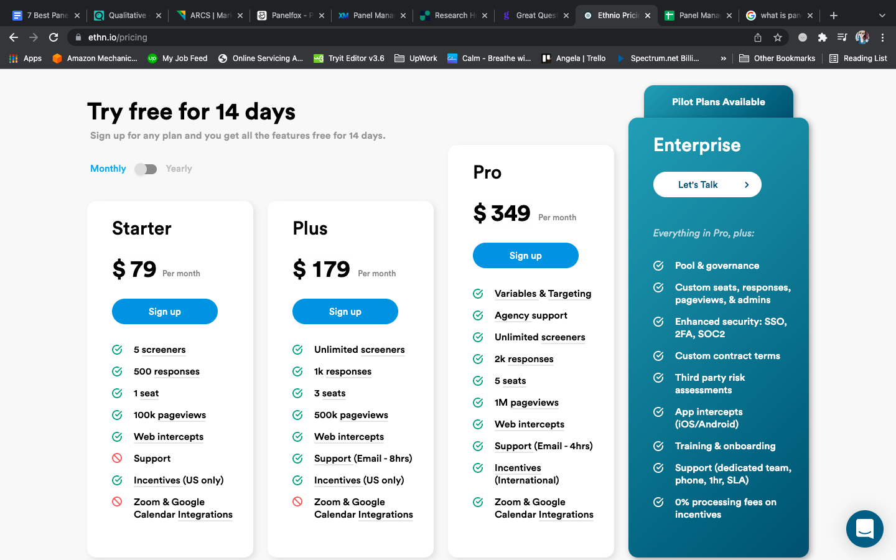Click the Let's Talk Enterprise button
This screenshot has height=560, width=896.
tap(707, 185)
